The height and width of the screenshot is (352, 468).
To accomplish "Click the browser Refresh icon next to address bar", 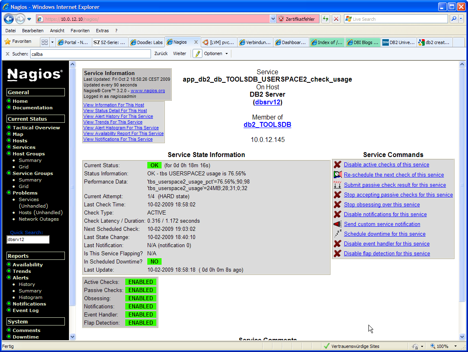I will tap(325, 19).
